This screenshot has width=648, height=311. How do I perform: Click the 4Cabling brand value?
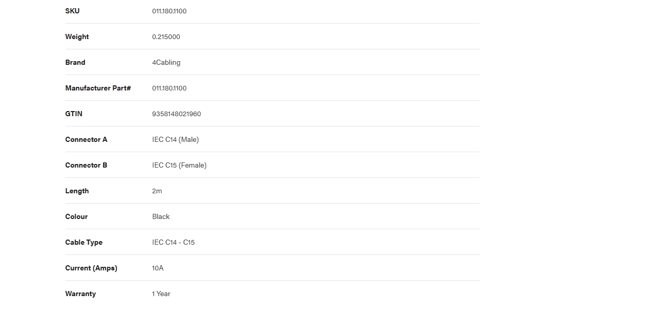coord(166,63)
